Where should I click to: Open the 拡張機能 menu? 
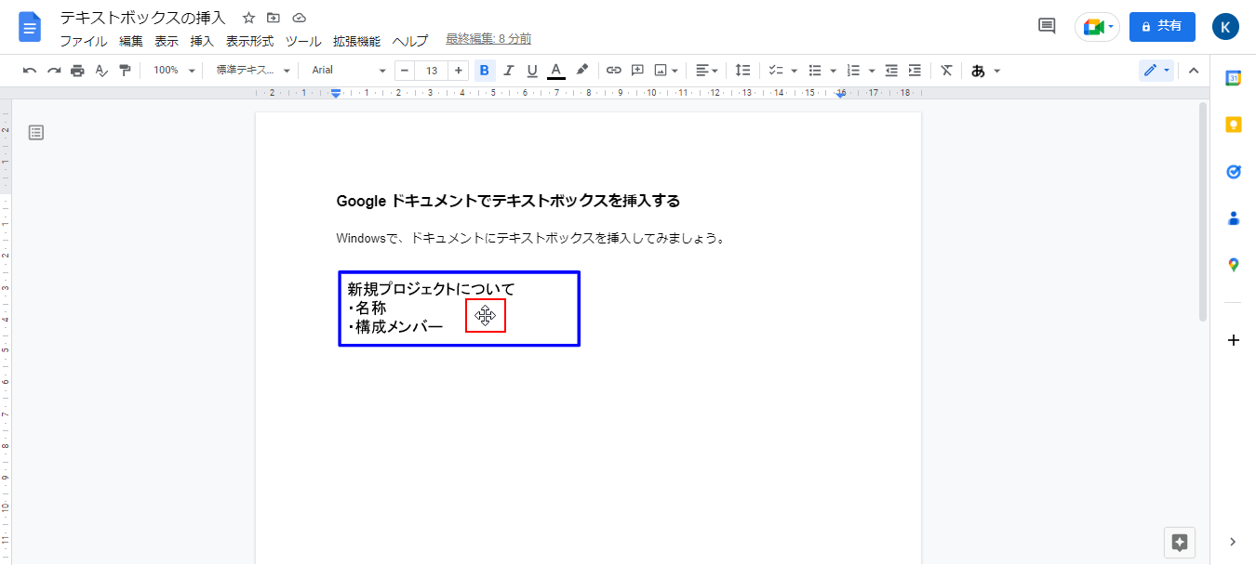[356, 41]
